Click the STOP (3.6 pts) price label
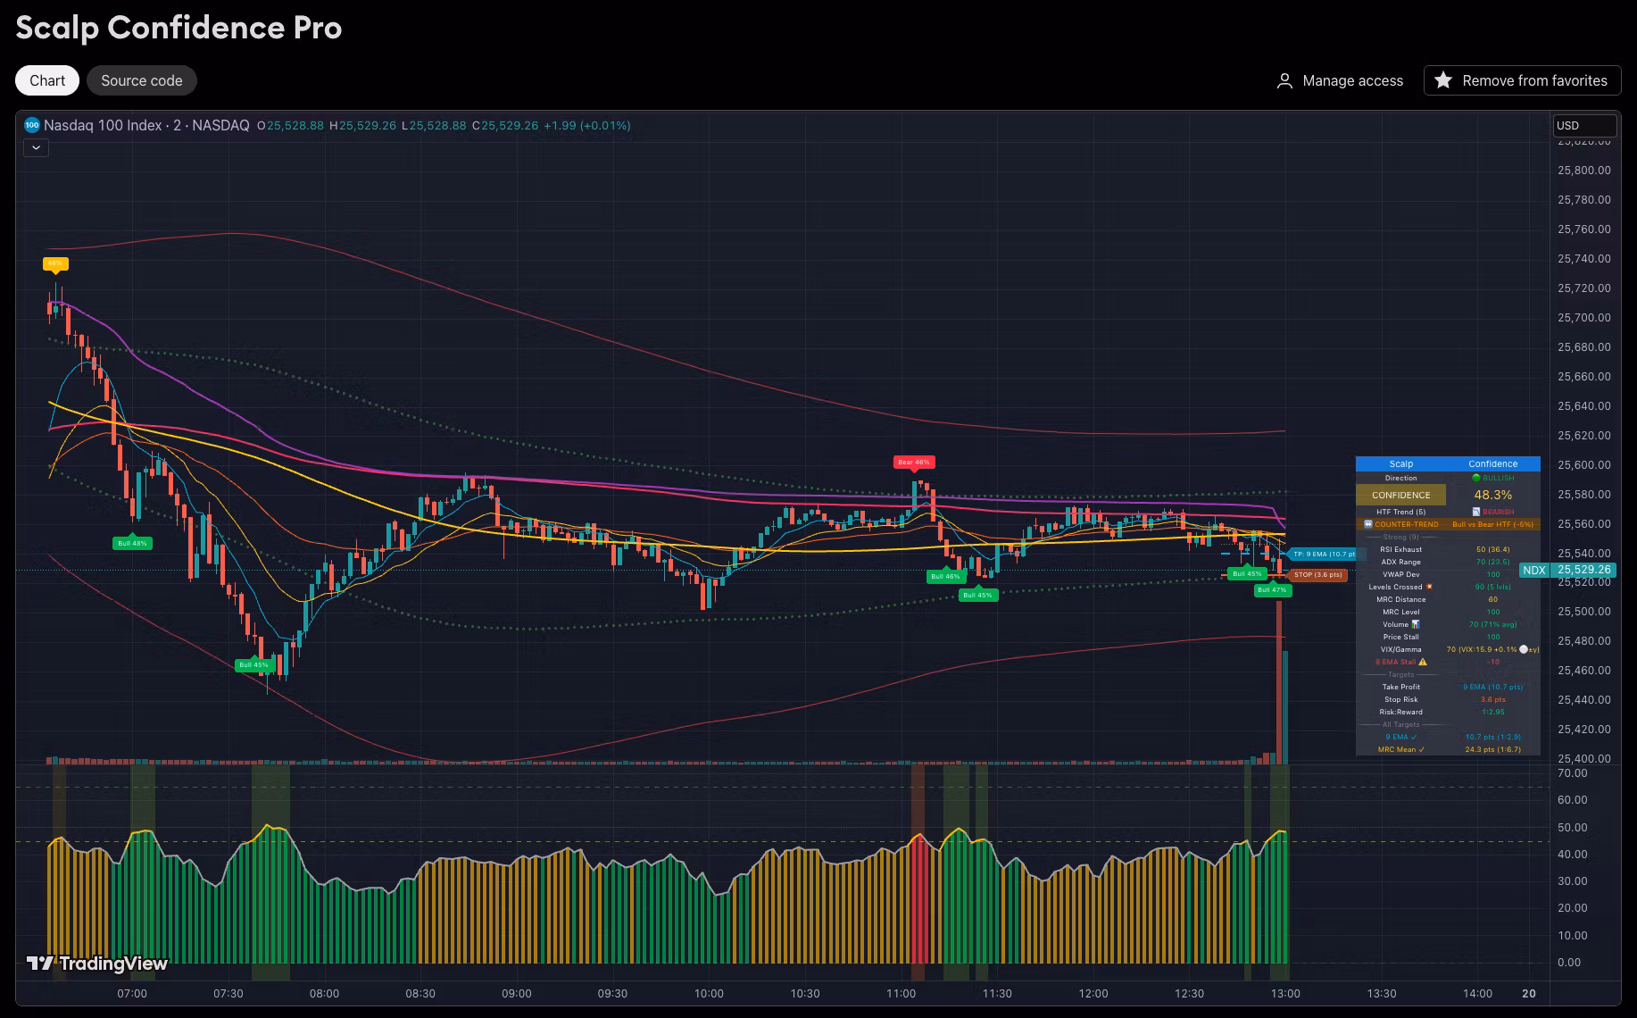The image size is (1637, 1018). [1318, 574]
